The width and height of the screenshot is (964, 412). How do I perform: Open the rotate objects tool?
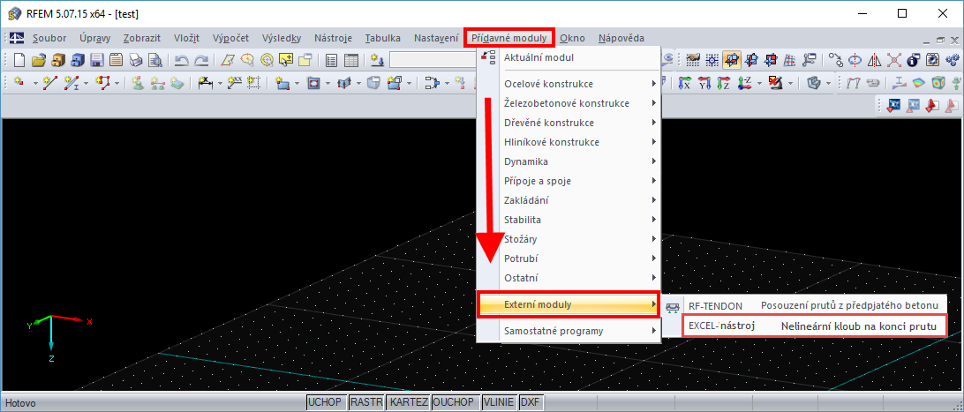click(855, 60)
